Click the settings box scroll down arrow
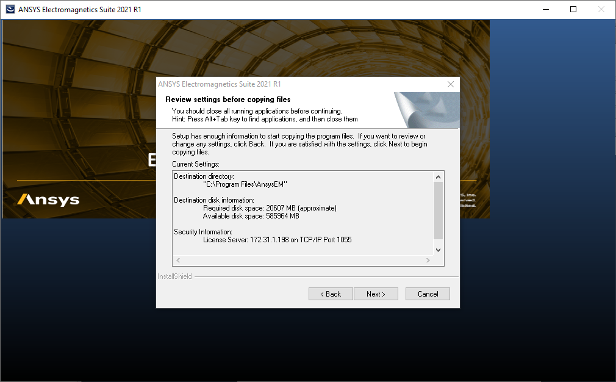This screenshot has width=616, height=382. pyautogui.click(x=439, y=250)
